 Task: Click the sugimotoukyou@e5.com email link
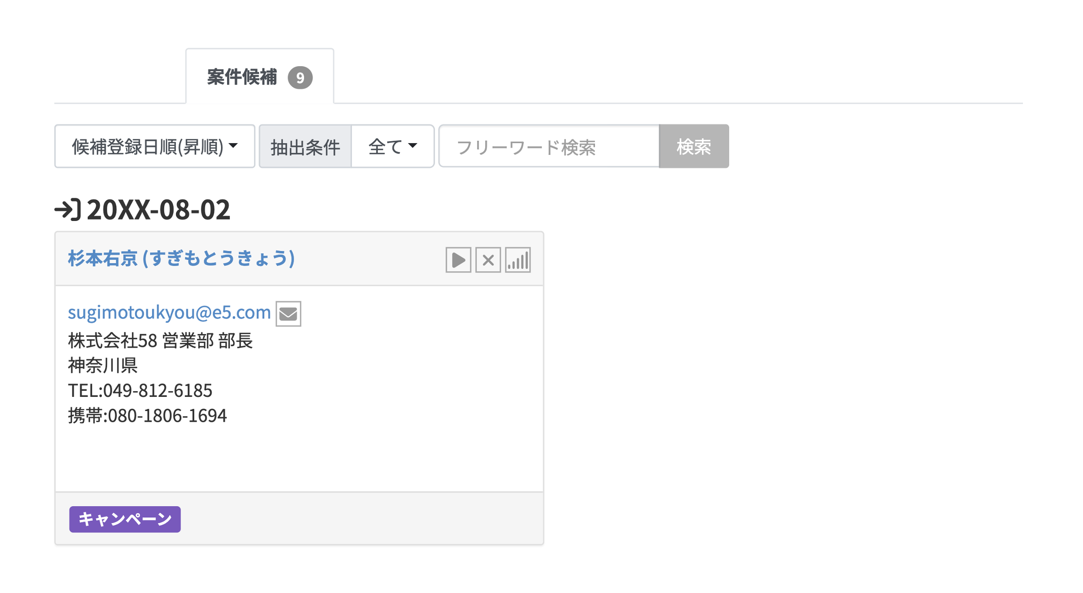(x=169, y=312)
